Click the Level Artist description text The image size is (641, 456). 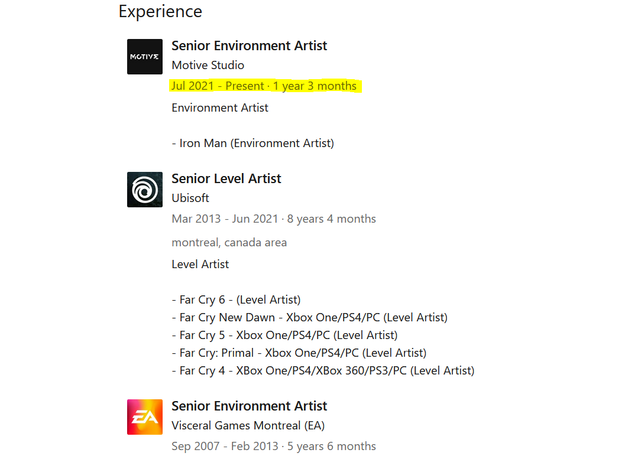200,264
